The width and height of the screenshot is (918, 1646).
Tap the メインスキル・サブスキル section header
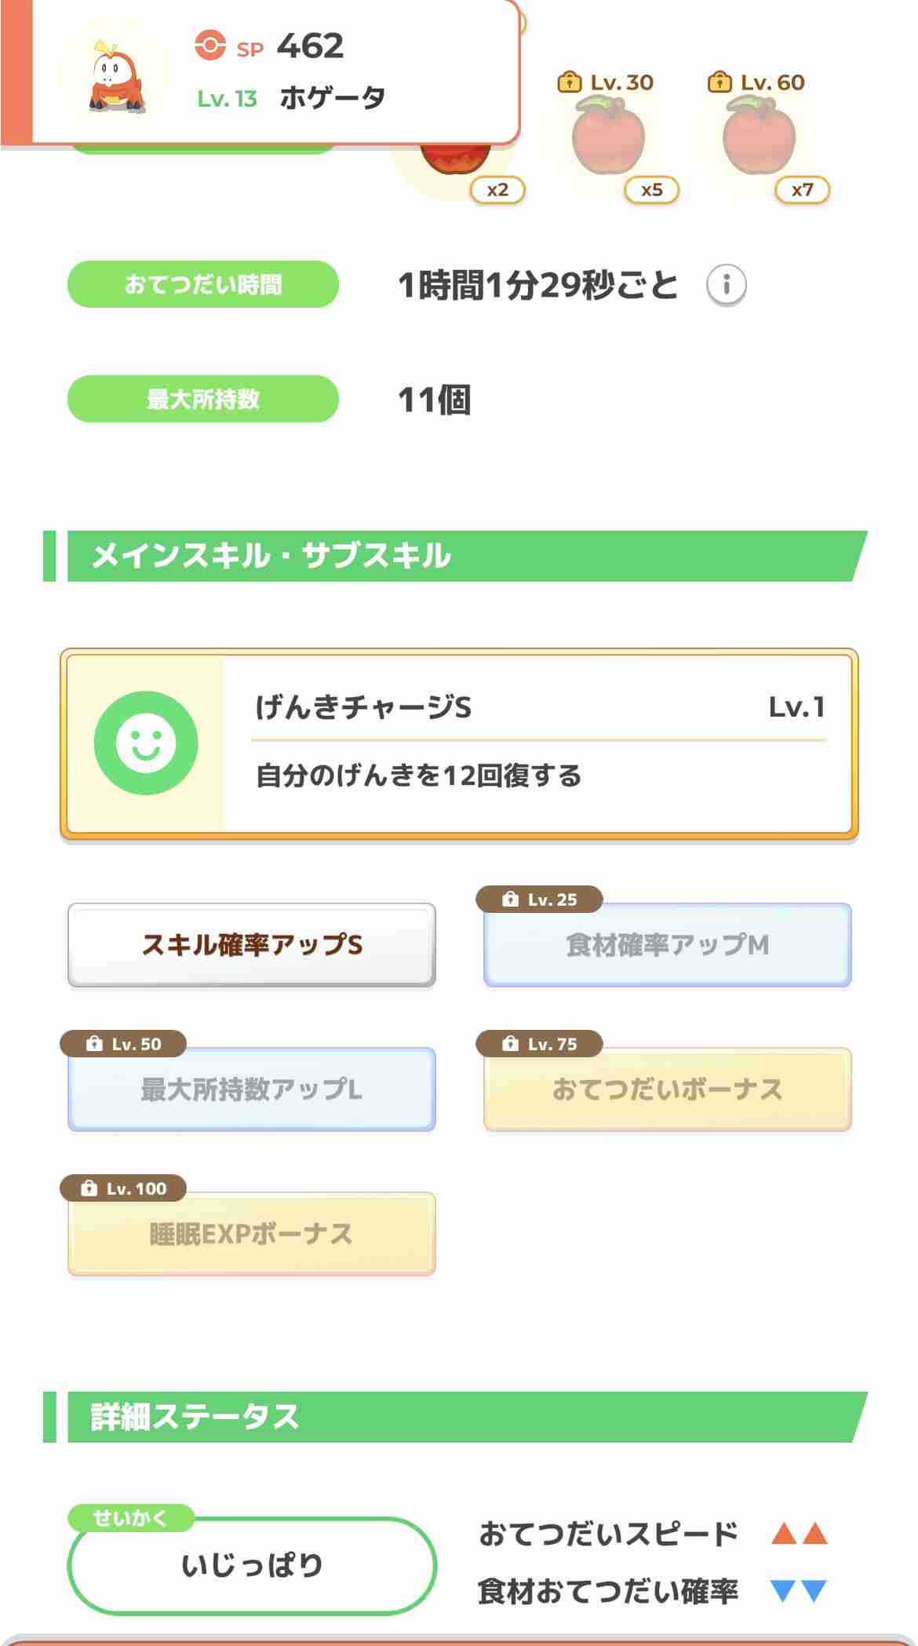point(456,556)
